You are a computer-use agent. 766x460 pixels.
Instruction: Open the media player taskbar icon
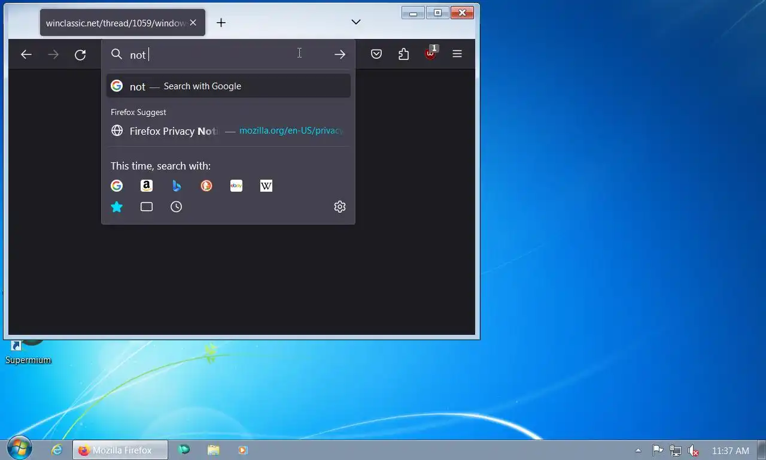[243, 450]
